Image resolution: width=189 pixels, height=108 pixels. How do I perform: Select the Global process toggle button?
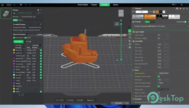(x=147, y=22)
